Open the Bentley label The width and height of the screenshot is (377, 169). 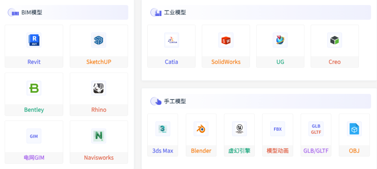34,110
